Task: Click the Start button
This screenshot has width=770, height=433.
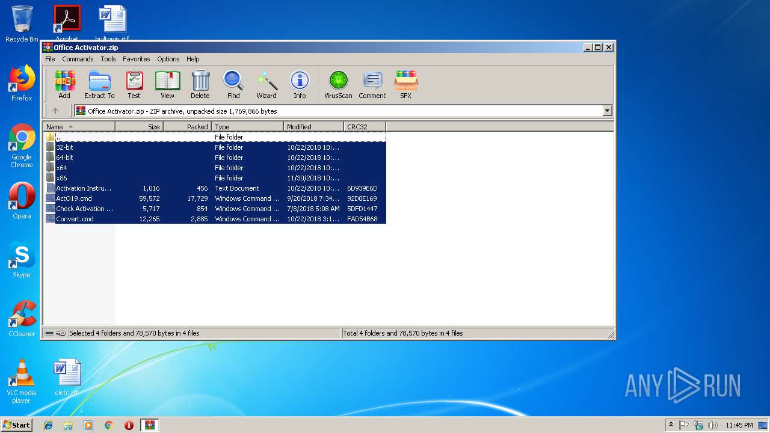Action: point(16,425)
